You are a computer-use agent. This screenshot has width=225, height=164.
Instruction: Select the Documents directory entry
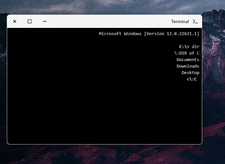click(188, 60)
